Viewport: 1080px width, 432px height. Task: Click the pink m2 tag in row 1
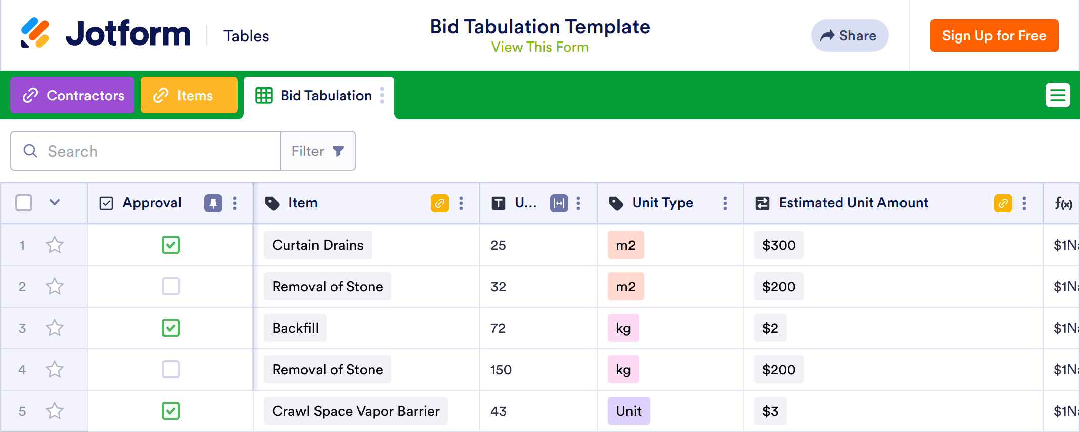click(625, 245)
